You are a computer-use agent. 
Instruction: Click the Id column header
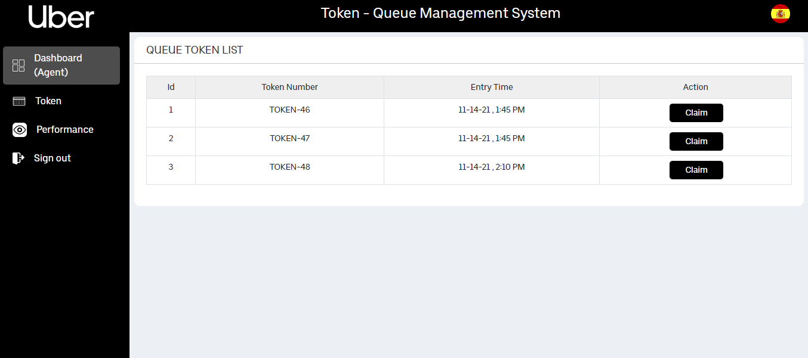click(x=171, y=87)
